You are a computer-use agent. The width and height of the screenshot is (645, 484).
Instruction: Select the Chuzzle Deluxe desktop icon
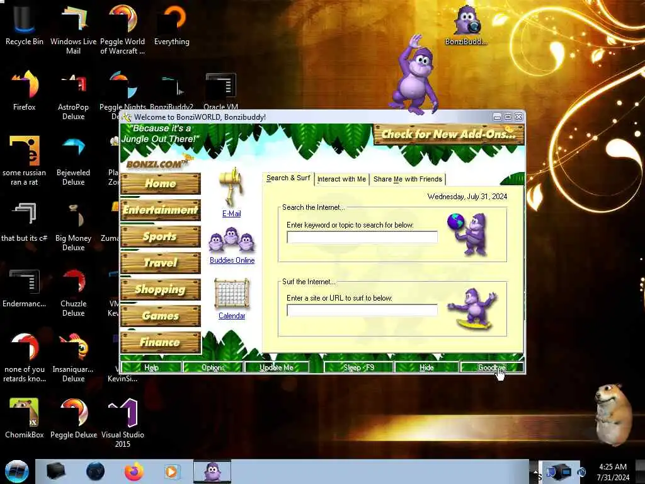73,292
